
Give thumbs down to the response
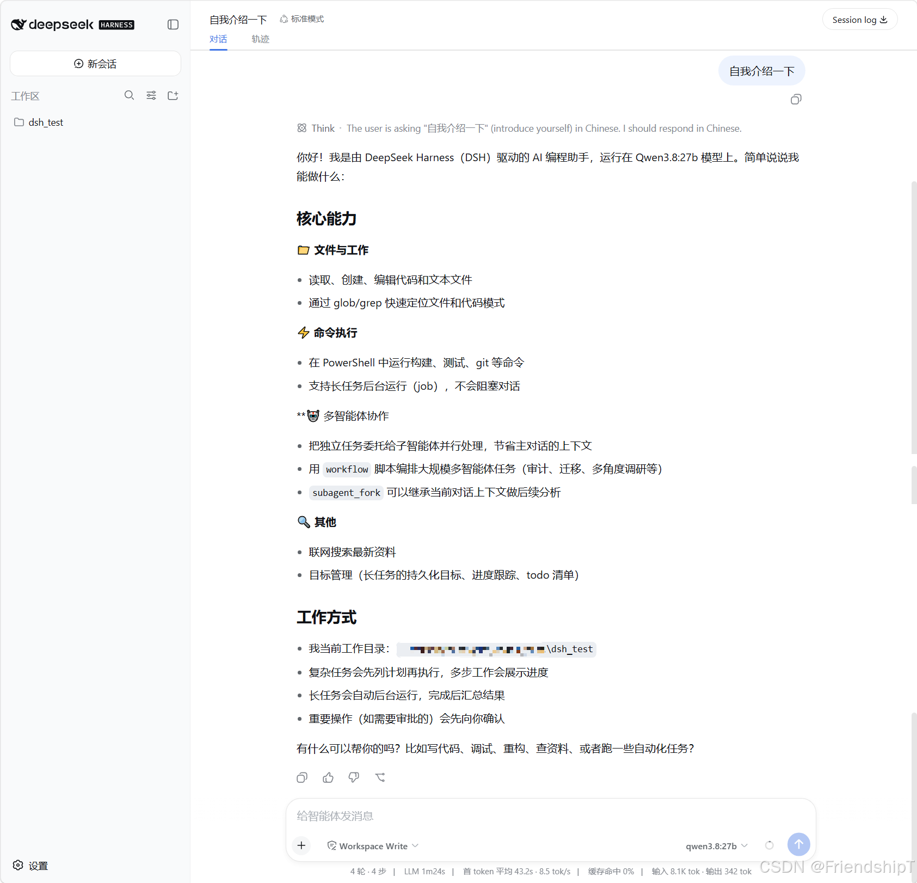coord(354,777)
